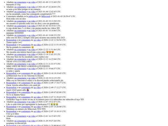Viewport: 168px width, 126px height.
Task: Open 'Respondiste' link dated 2020-12-10 19:19:45
Action: coord(12,73)
